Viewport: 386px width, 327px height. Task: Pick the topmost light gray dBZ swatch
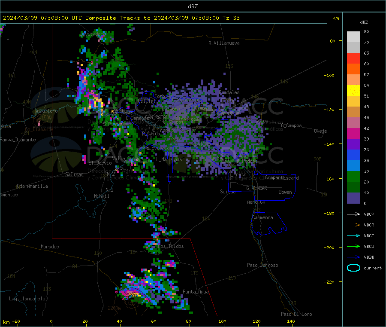tap(353, 37)
